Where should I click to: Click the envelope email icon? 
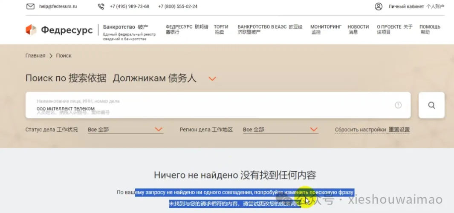[x=30, y=6]
